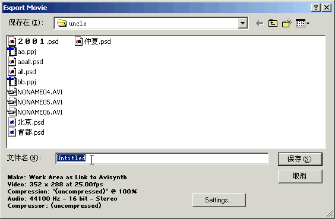Select file name NONAME04.AVI
Image resolution: width=335 pixels, height=219 pixels.
point(40,92)
